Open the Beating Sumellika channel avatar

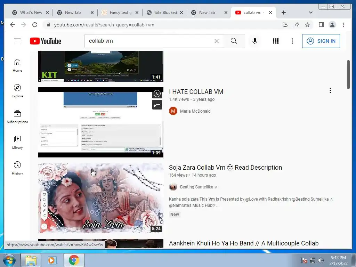point(173,187)
